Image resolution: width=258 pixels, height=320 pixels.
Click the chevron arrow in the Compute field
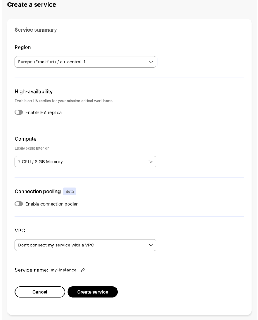151,162
